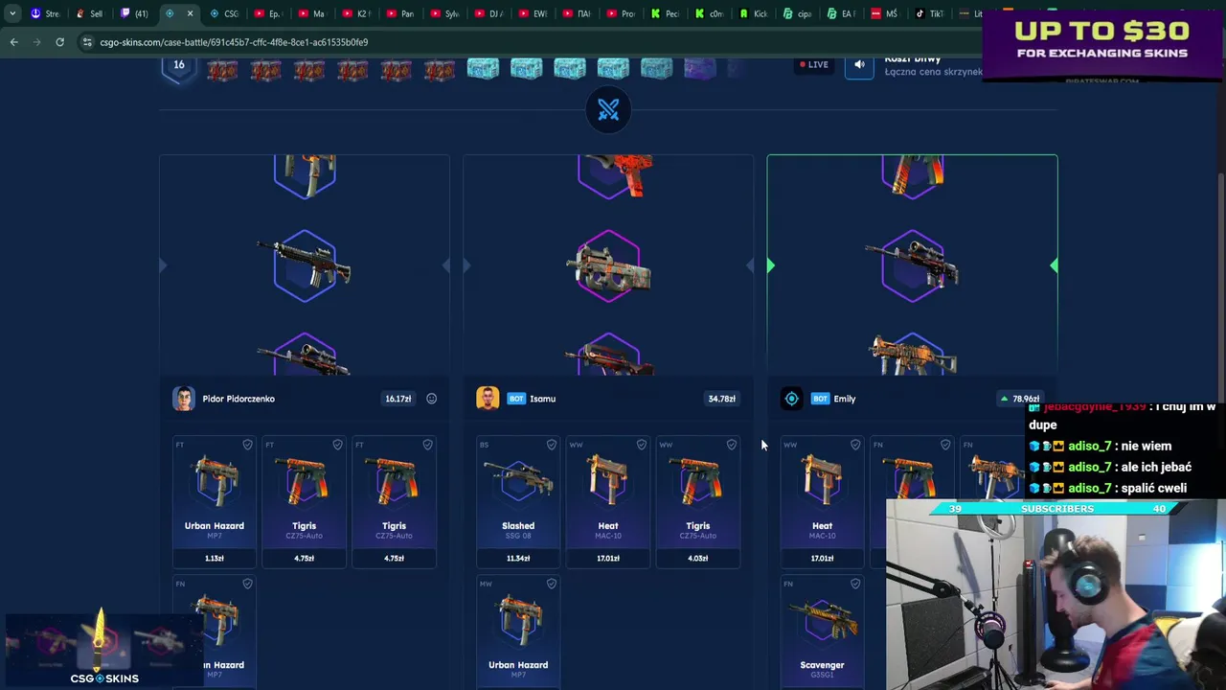The image size is (1226, 690).
Task: Click the P90 skin in Isamu's roller
Action: [x=608, y=266]
